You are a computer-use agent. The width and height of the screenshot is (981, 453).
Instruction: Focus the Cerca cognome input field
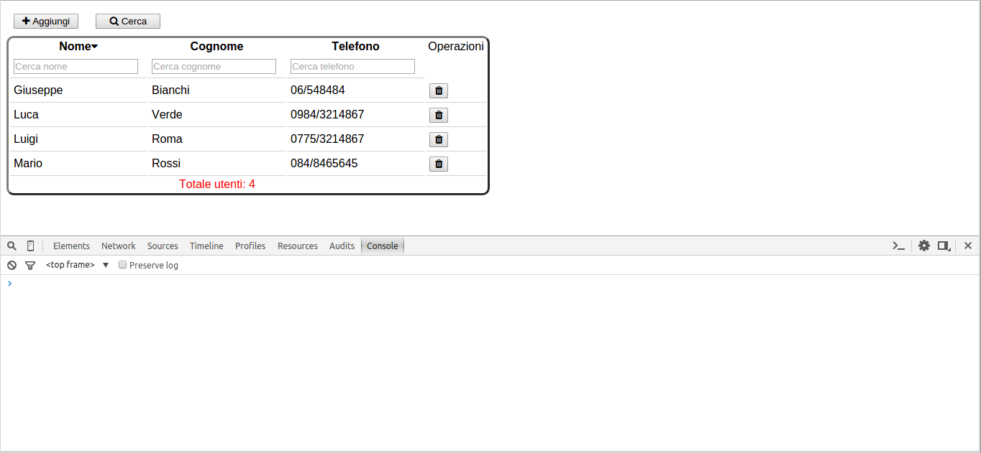coord(213,66)
